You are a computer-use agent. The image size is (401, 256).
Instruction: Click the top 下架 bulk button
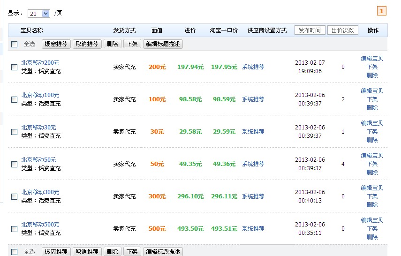132,44
